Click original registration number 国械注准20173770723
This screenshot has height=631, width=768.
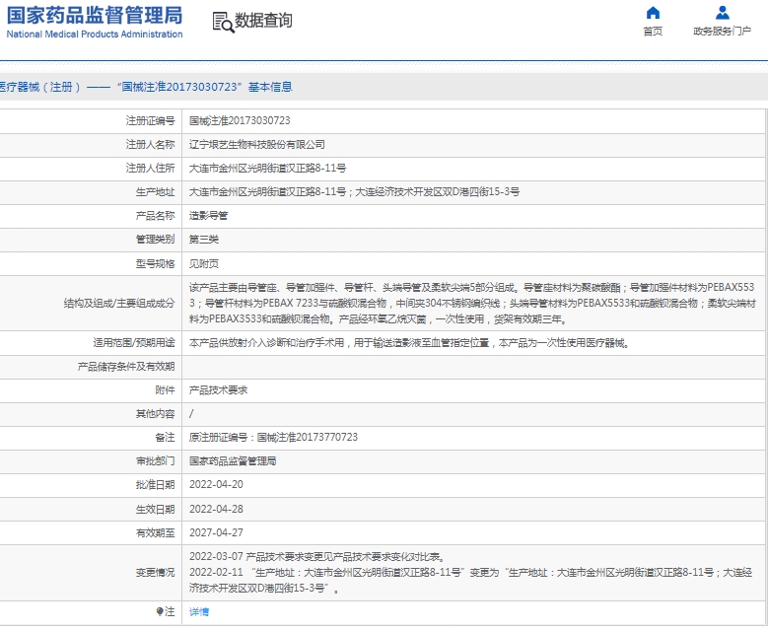point(308,437)
